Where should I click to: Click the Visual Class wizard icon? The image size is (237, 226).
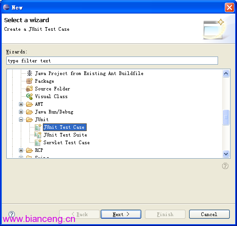coord(29,96)
